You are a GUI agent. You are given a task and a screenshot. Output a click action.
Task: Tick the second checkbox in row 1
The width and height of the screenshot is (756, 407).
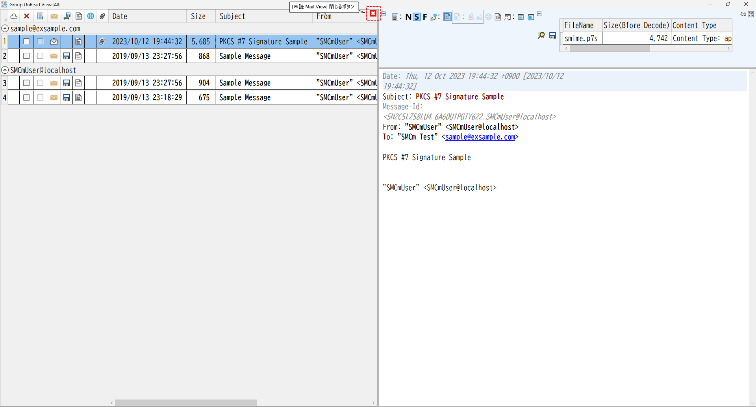(40, 41)
